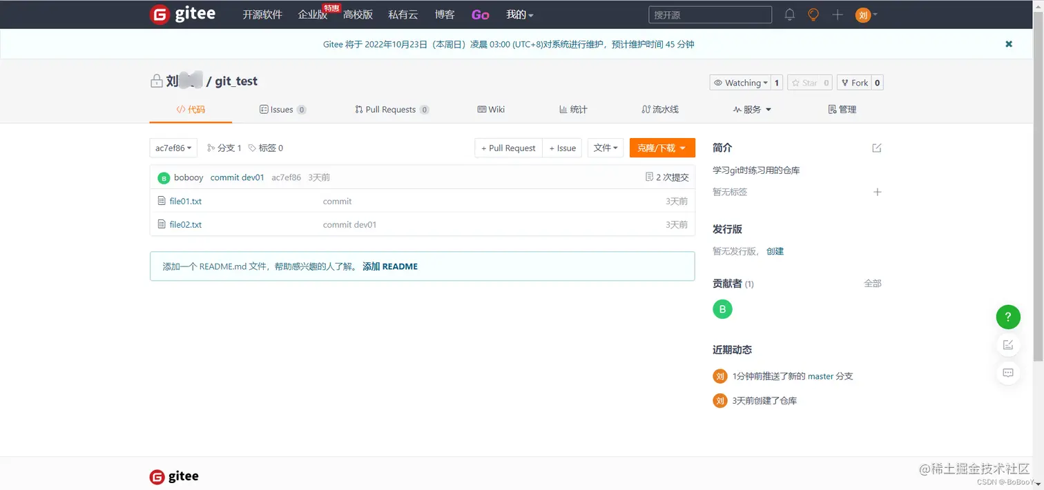Image resolution: width=1044 pixels, height=490 pixels.
Task: Create a new Issue
Action: coord(562,148)
